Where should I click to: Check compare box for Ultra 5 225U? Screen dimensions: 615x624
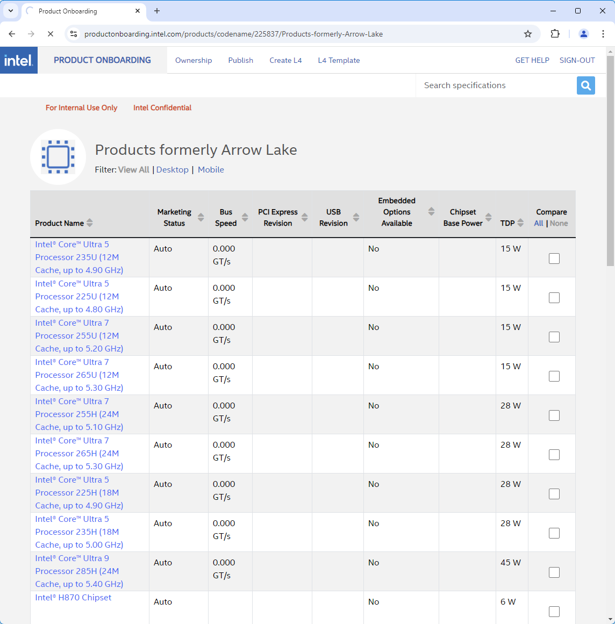coord(554,298)
